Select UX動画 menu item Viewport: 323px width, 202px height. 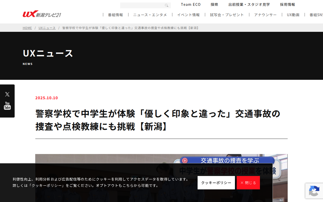(293, 15)
